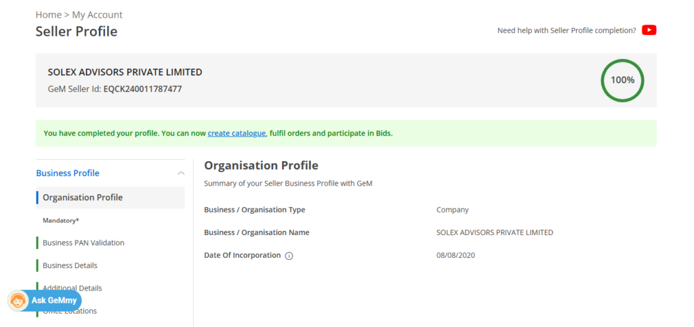This screenshot has width=694, height=327.
Task: Click the Organisation Profile main heading
Action: (261, 166)
